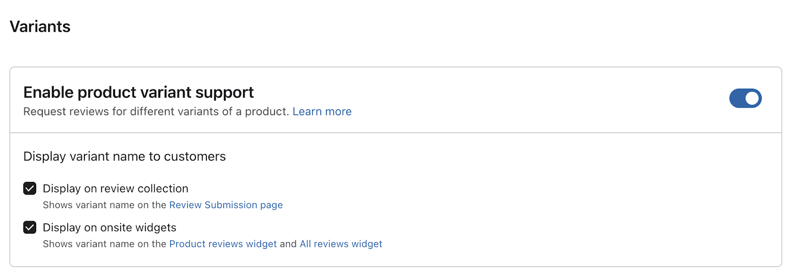Screen dimensions: 794x276
Task: Click the helper text under onsite widgets option
Action: 104,244
